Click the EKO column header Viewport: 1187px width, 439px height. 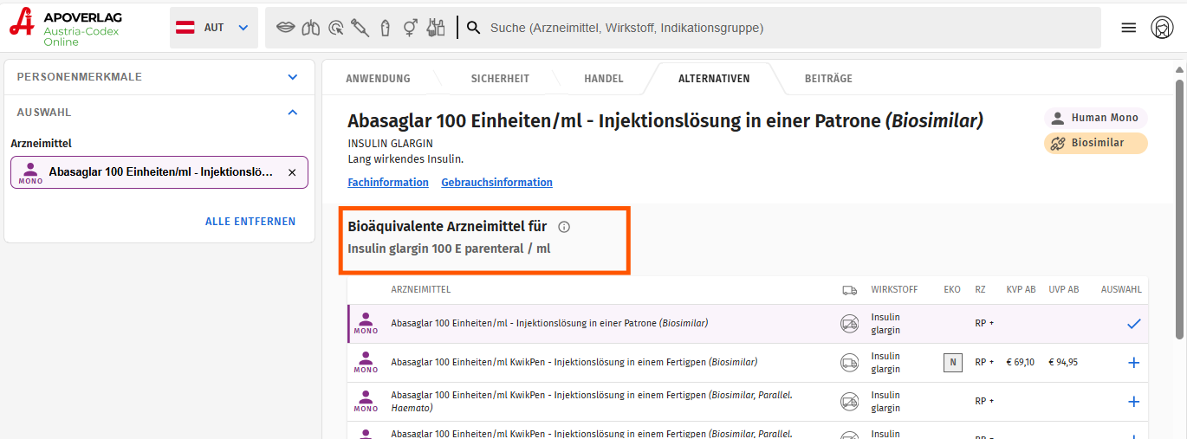[952, 290]
